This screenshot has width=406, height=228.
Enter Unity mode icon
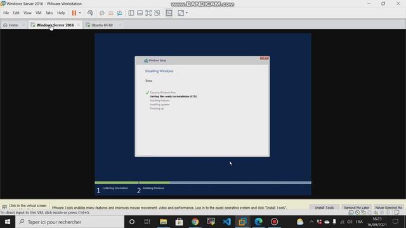coord(157,13)
